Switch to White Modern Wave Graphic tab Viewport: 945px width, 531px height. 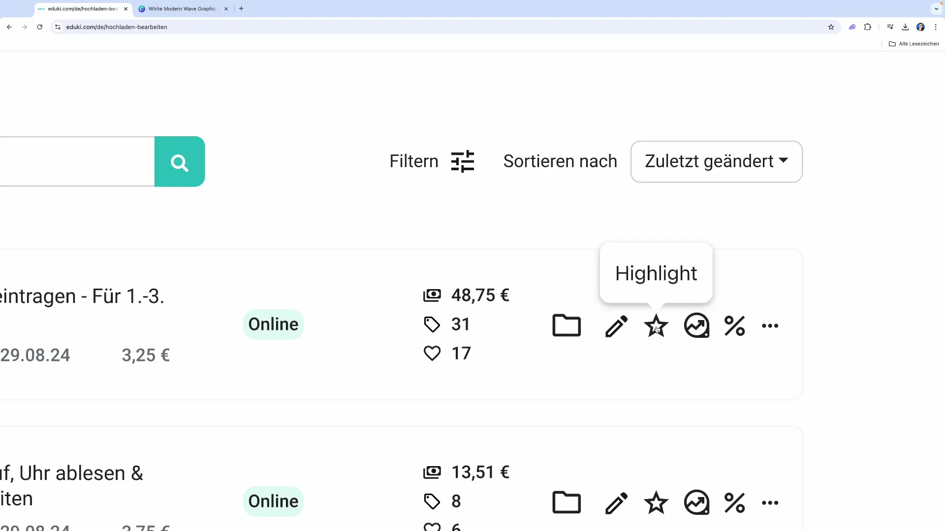point(182,9)
